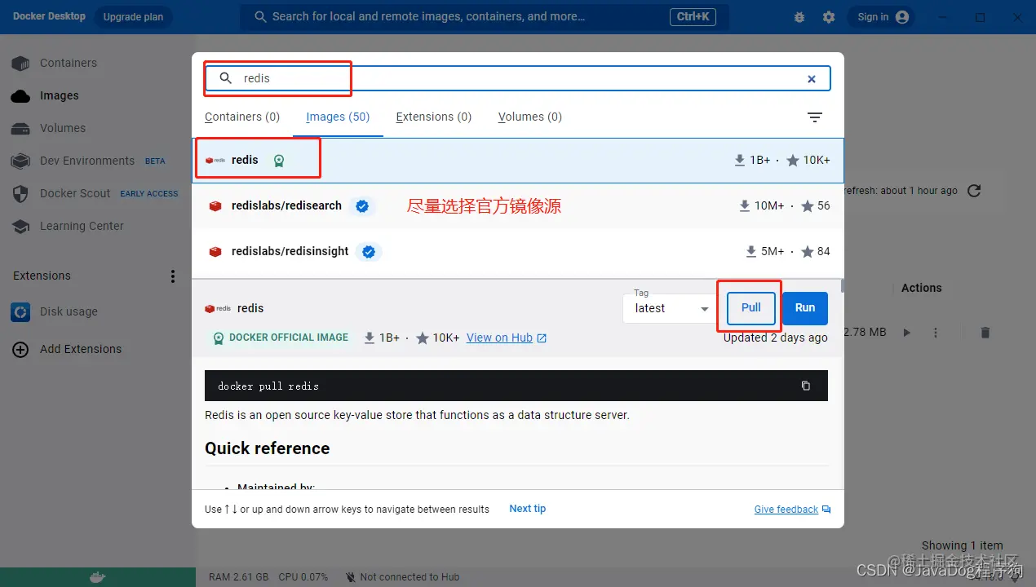Click the Sign in button
The height and width of the screenshot is (587, 1036).
[881, 17]
